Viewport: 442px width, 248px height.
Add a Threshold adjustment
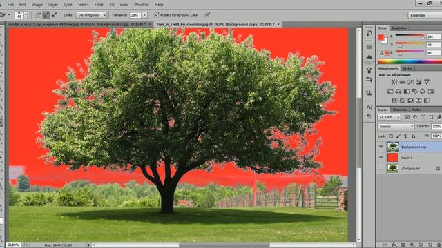(x=411, y=100)
